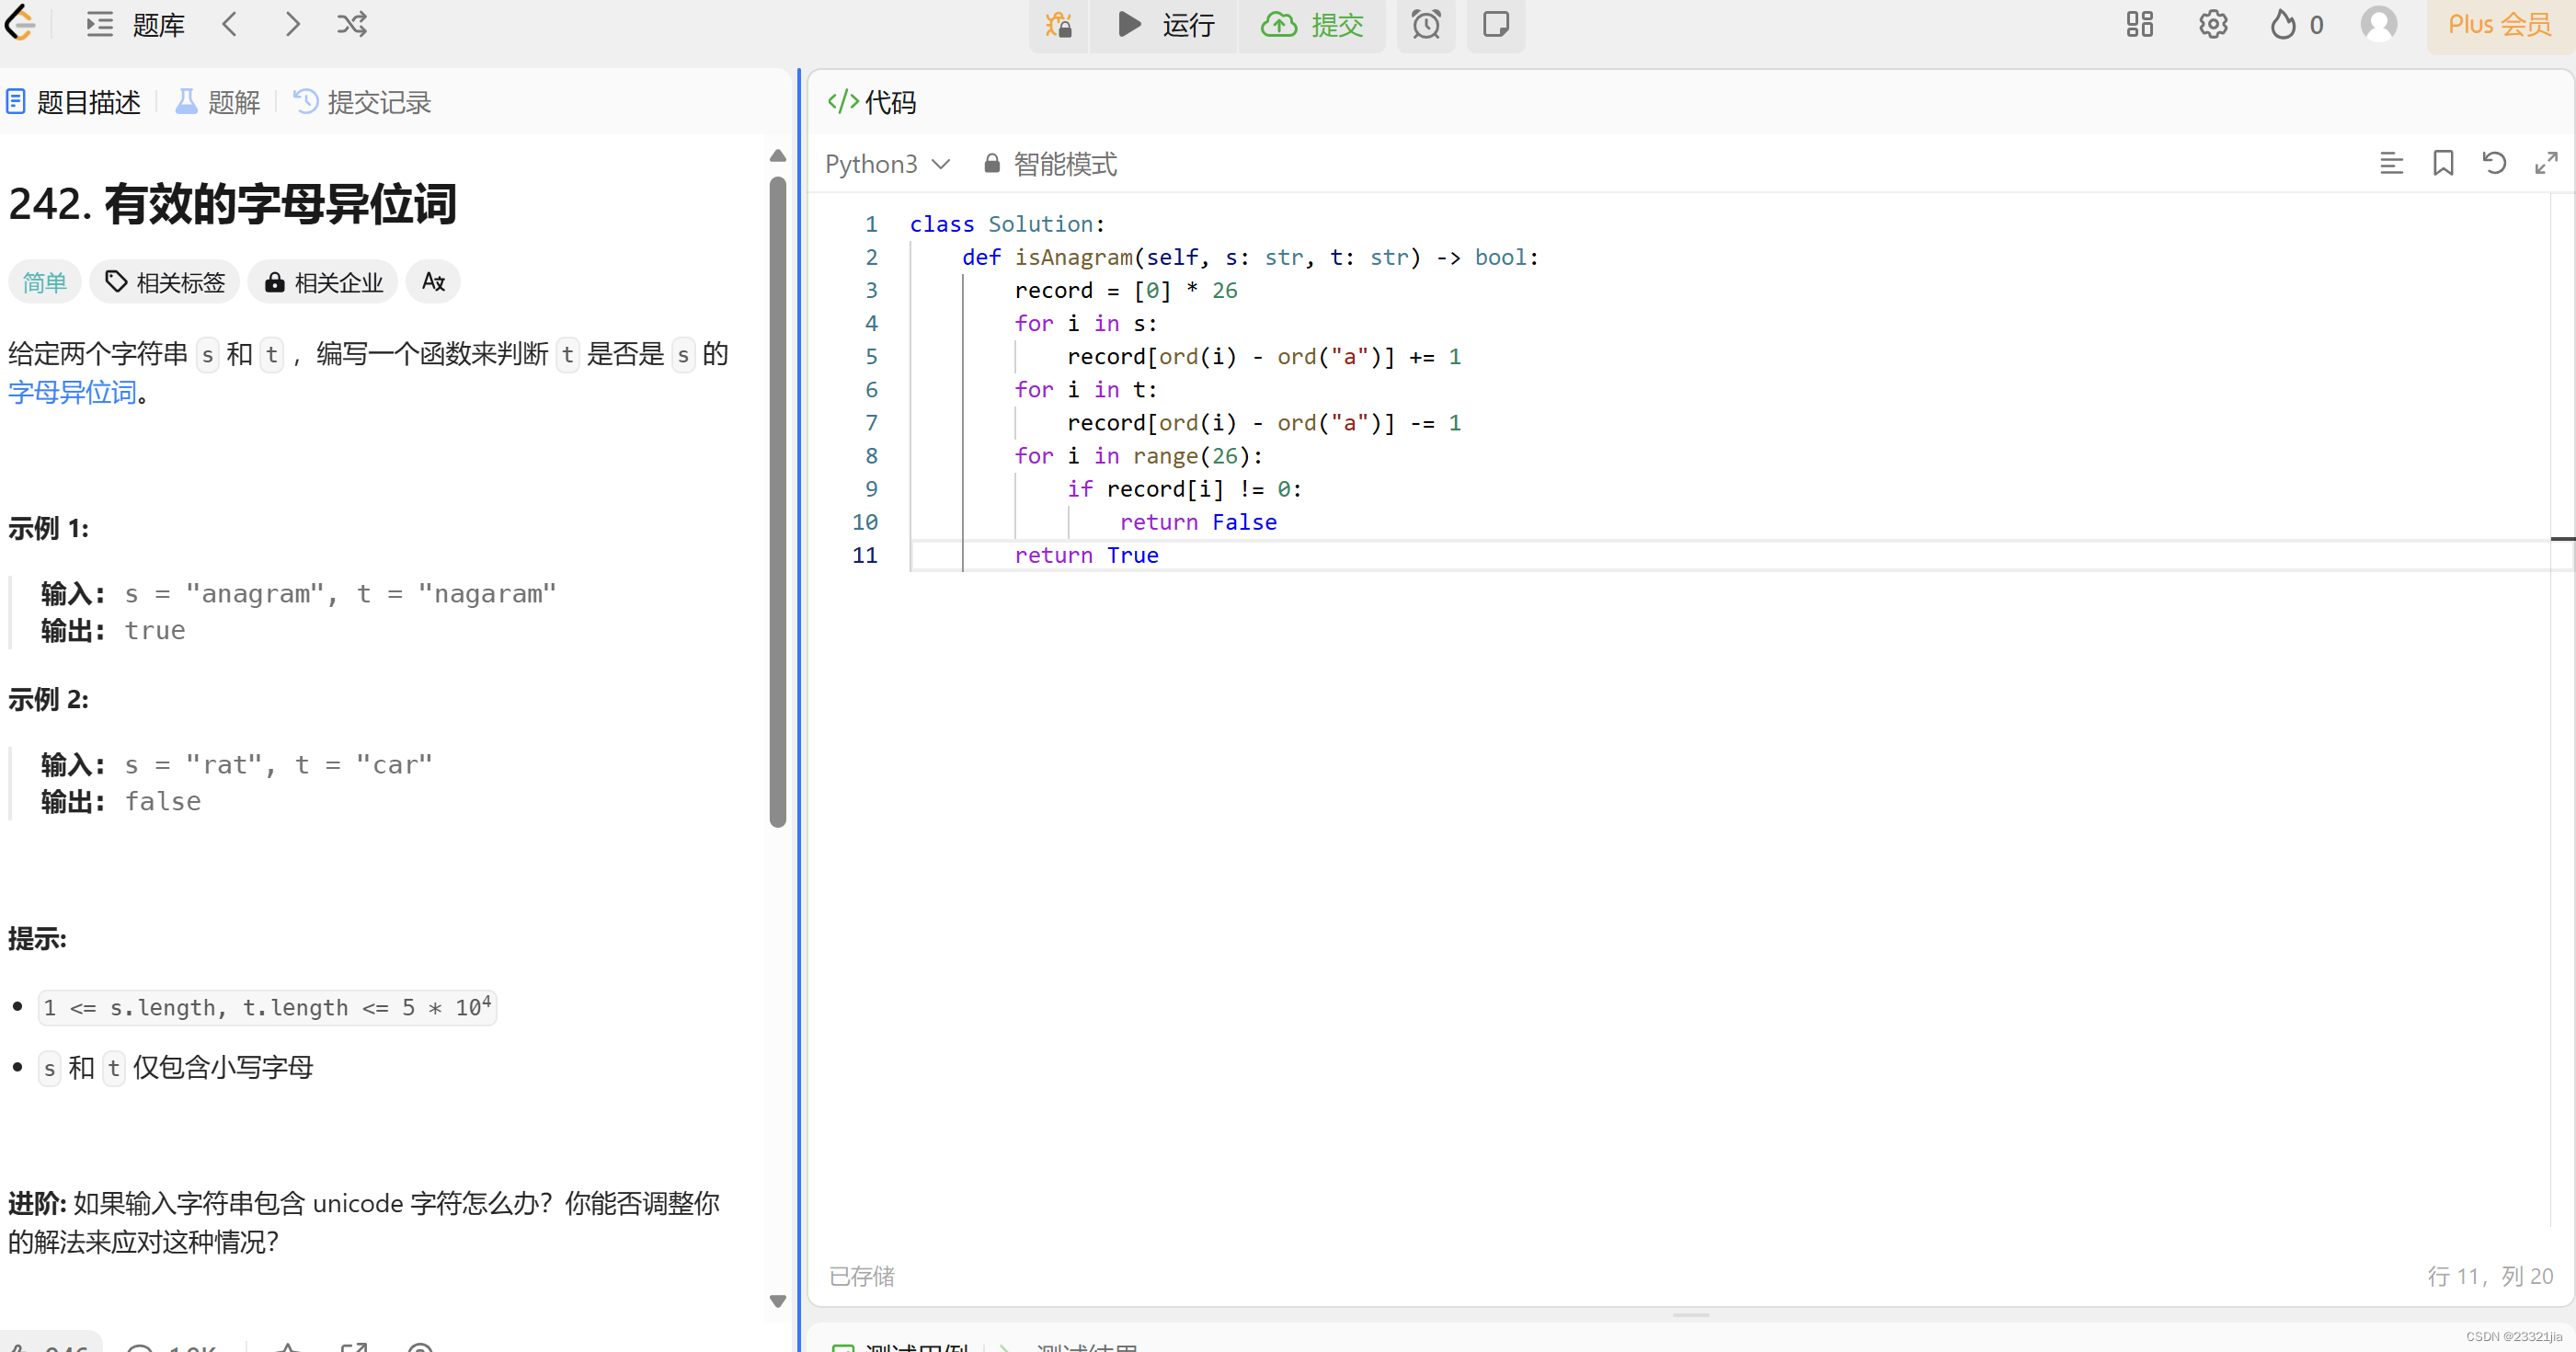The width and height of the screenshot is (2576, 1352).
Task: Go to the next problem arrow
Action: click(292, 24)
